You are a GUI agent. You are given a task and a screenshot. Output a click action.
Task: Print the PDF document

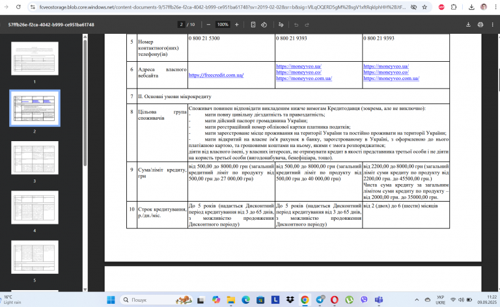pos(480,25)
